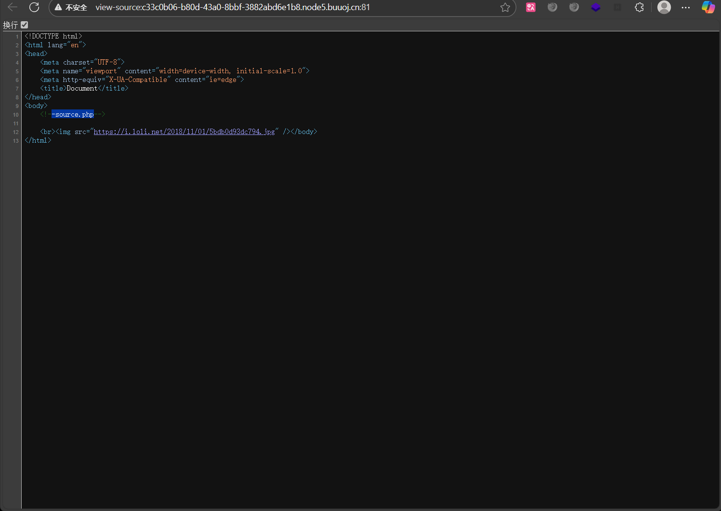
Task: Click the 不安全 security warning
Action: (x=70, y=7)
